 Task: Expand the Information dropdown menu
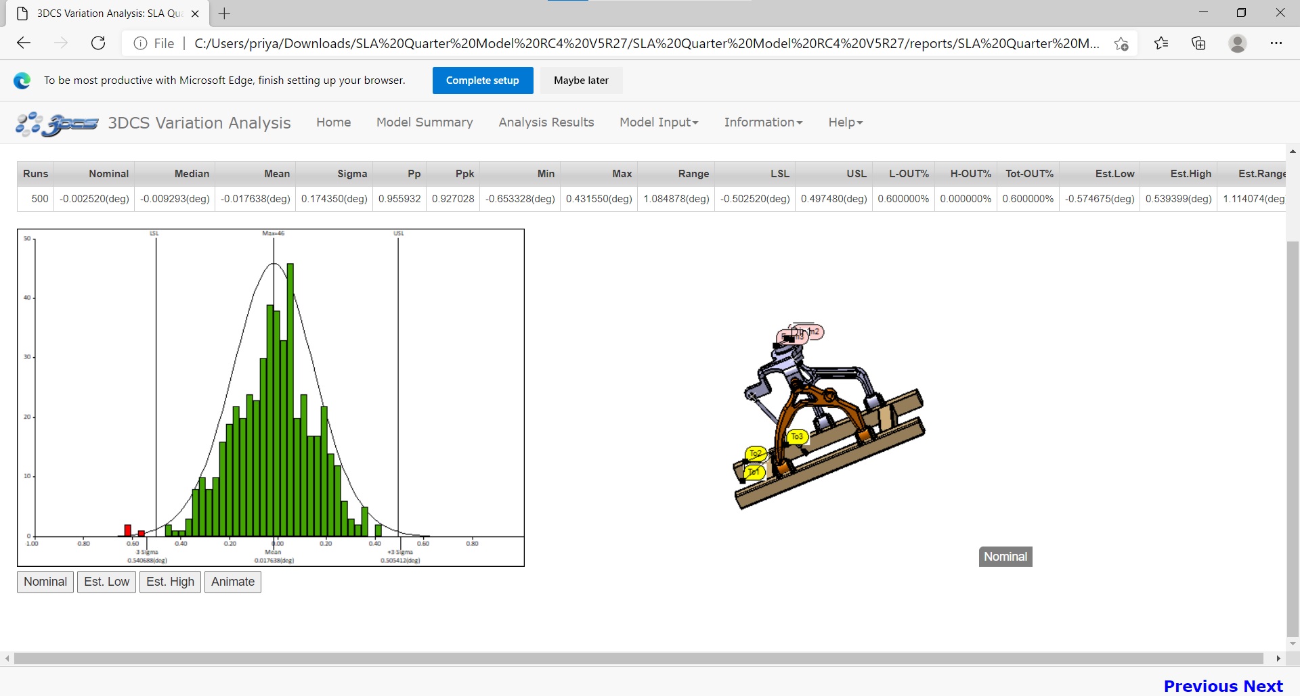coord(762,122)
